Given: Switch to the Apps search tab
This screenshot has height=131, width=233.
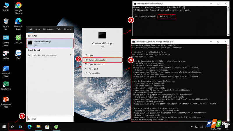Looking at the screenshot, I should pyautogui.click(x=38, y=29).
